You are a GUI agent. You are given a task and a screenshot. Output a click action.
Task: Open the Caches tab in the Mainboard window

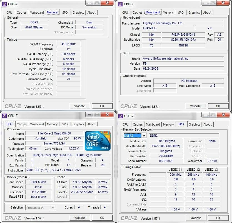(138, 13)
